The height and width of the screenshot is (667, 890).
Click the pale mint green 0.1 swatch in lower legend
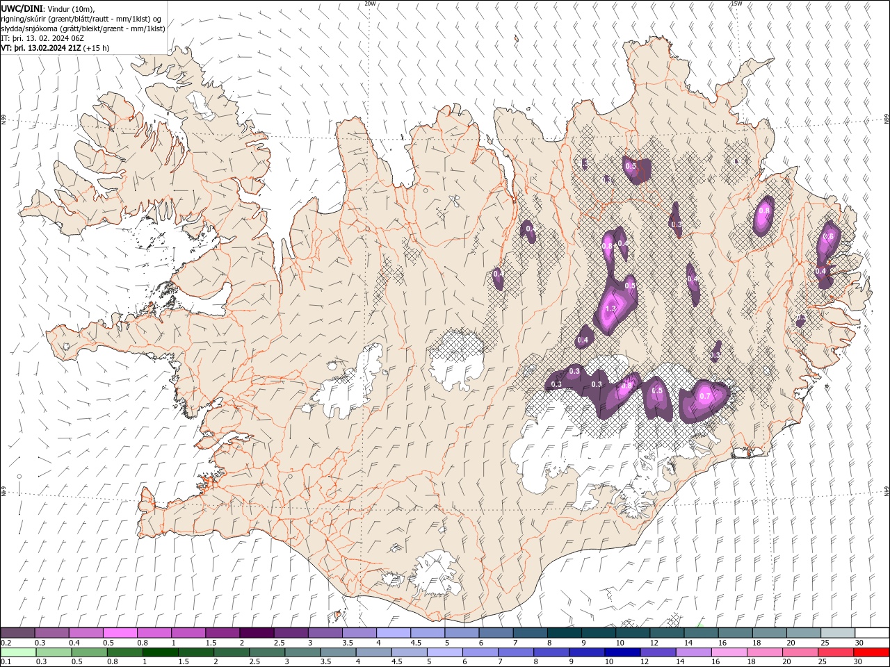(18, 652)
